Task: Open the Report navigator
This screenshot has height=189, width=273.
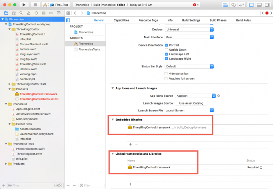Action: pyautogui.click(x=58, y=13)
